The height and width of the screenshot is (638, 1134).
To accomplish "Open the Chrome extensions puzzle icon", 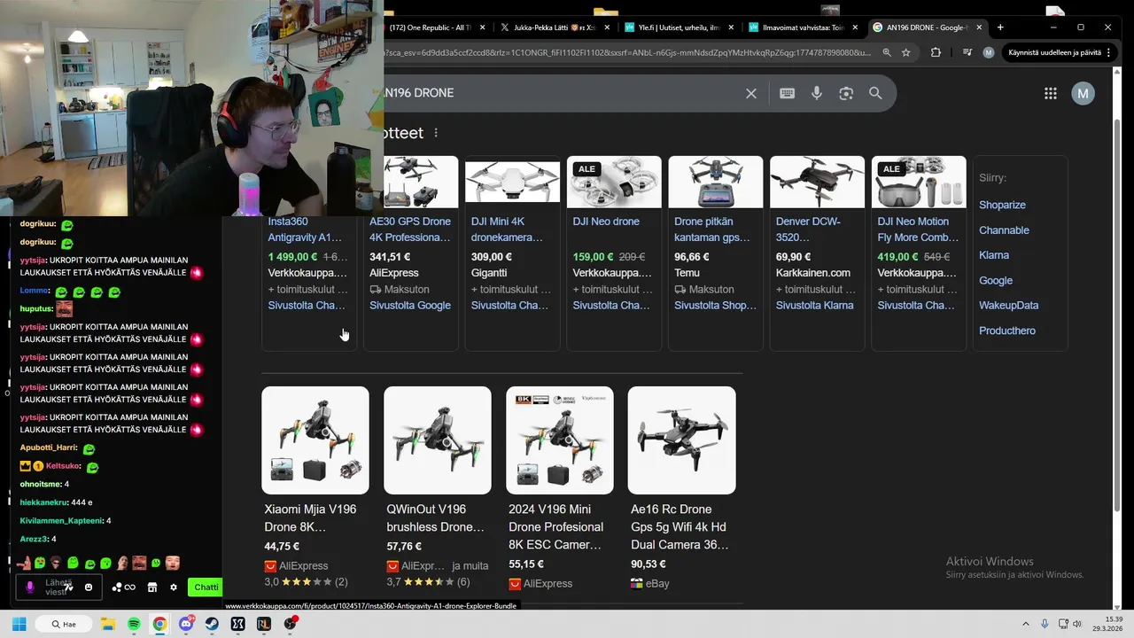I will [936, 52].
